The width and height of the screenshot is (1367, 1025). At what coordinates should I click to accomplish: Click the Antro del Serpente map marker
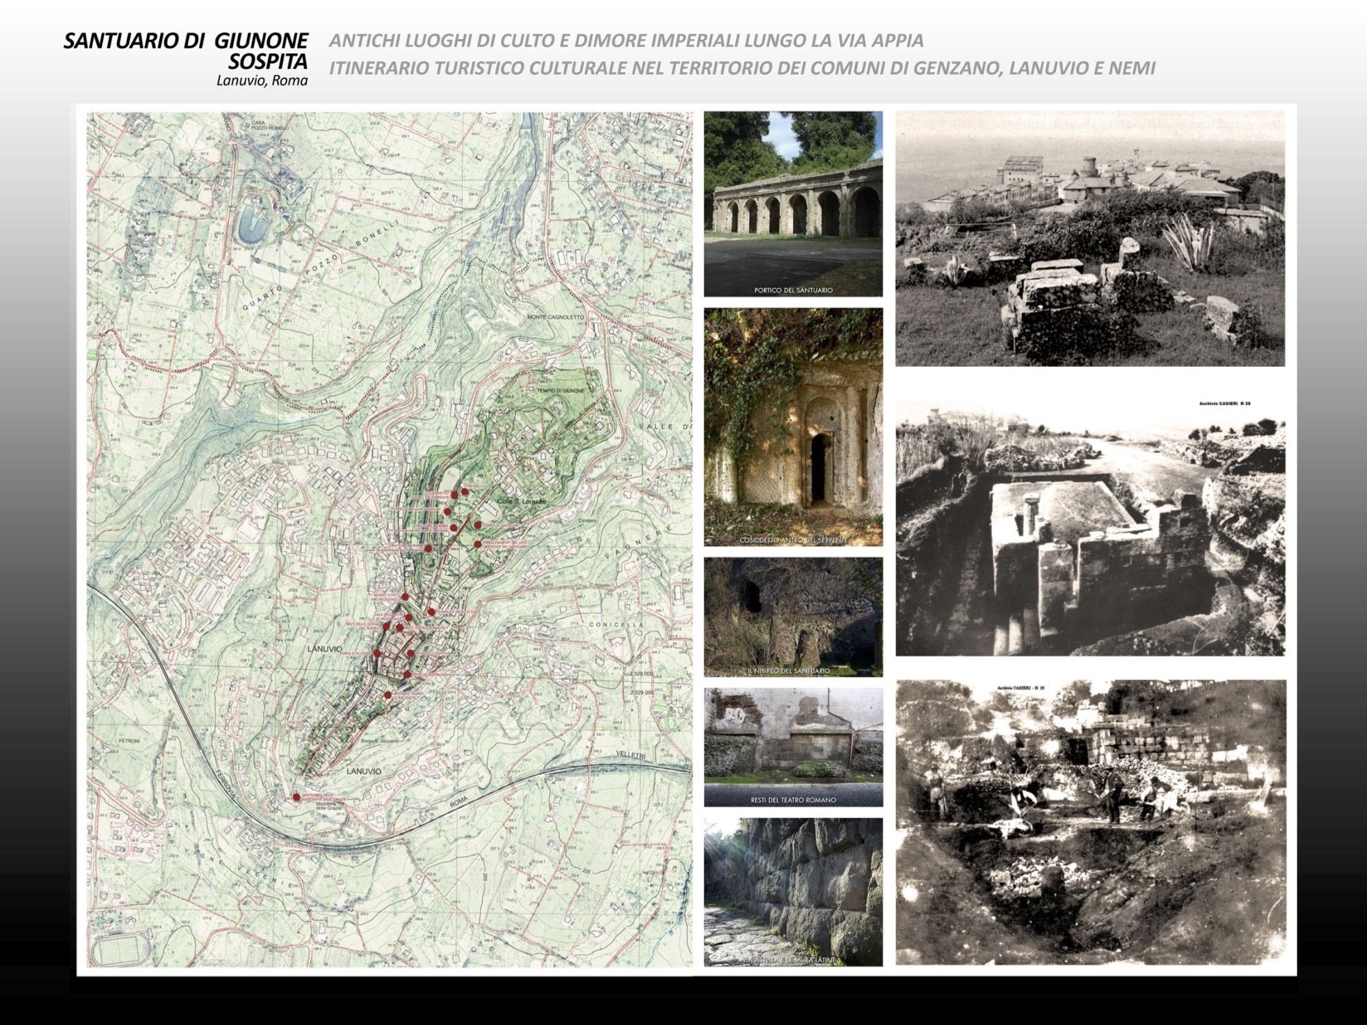click(x=455, y=495)
